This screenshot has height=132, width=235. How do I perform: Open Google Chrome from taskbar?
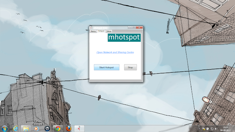[x=58, y=129]
